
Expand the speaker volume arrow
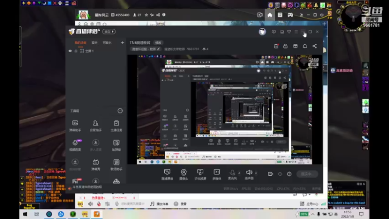click(256, 173)
